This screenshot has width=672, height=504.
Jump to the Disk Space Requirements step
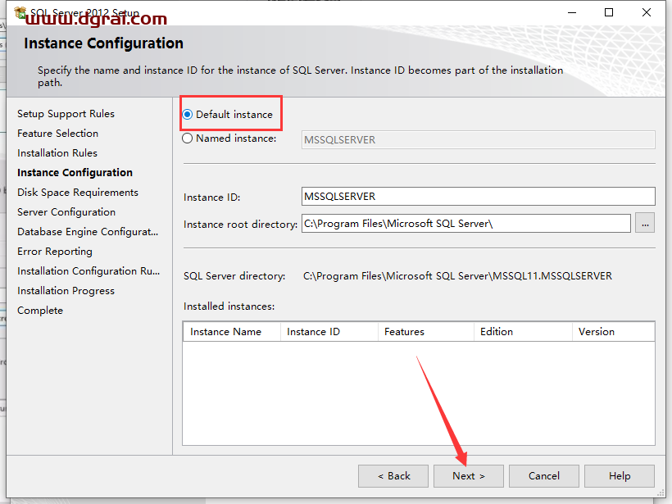tap(78, 193)
